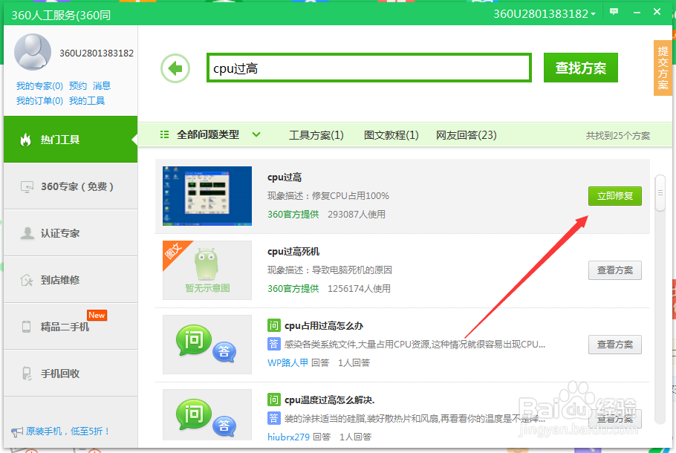Open 我的专家(0) link
This screenshot has width=676, height=453.
pos(39,85)
